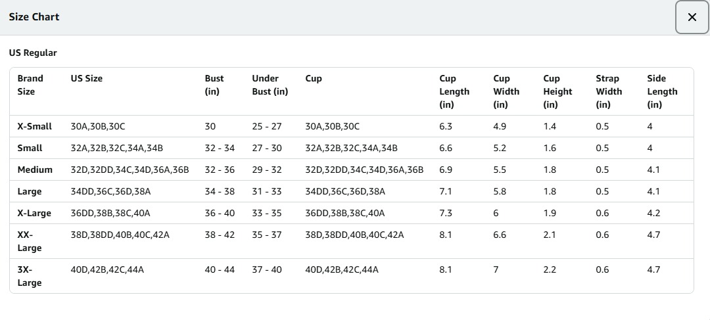Click the 34DD,36C,36D,38A US Size cell
The width and height of the screenshot is (710, 320).
110,191
